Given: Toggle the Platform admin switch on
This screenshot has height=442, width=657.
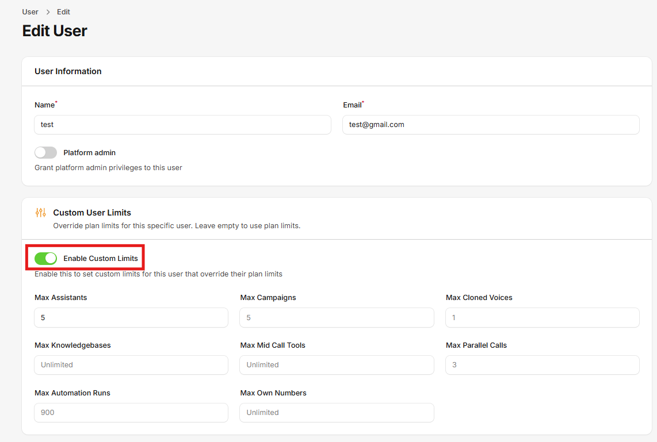Looking at the screenshot, I should click(x=45, y=152).
